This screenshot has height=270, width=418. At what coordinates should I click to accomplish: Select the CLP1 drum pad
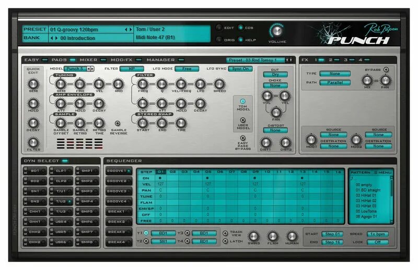coord(61,171)
